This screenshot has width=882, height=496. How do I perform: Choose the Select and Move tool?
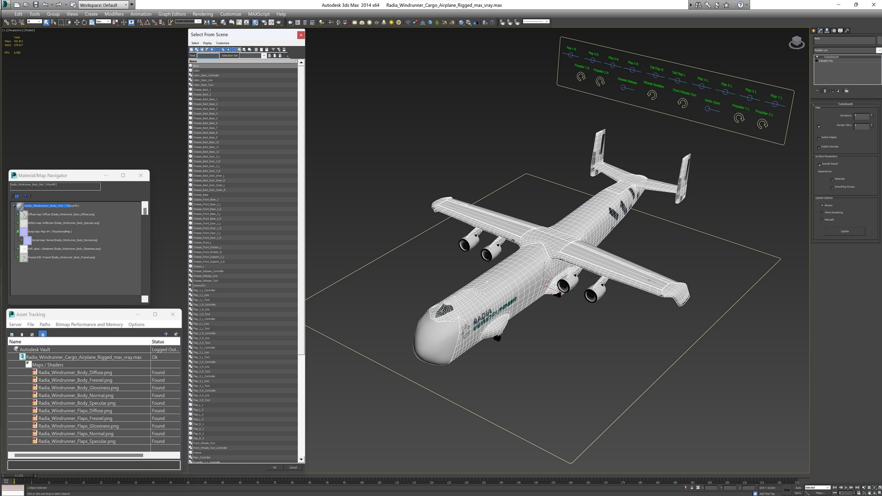pos(77,22)
